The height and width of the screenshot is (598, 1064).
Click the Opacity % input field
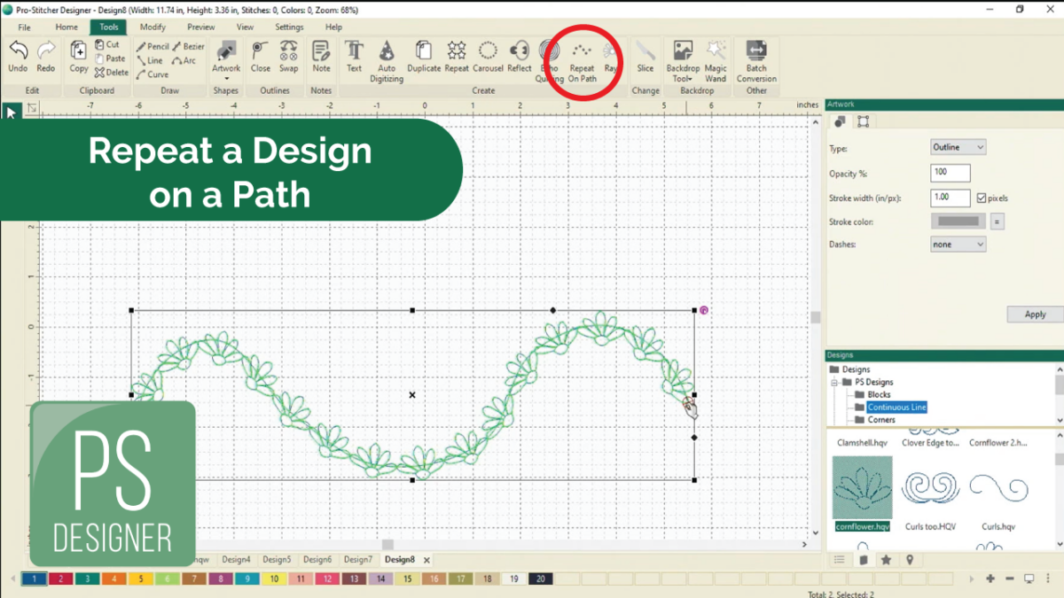click(x=951, y=173)
